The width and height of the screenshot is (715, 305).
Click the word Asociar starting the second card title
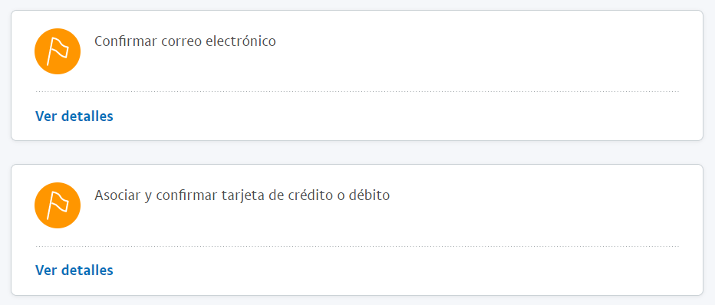(116, 195)
